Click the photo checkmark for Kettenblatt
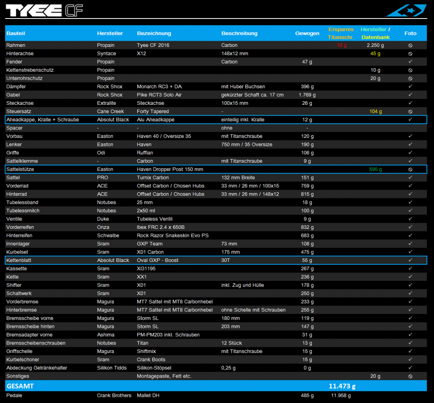The width and height of the screenshot is (434, 403). (x=410, y=260)
